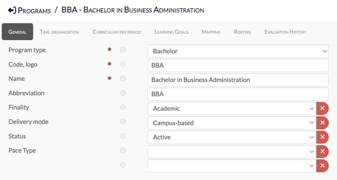Image resolution: width=337 pixels, height=180 pixels.
Task: Click the info icon next to Code, logo
Action: click(123, 64)
